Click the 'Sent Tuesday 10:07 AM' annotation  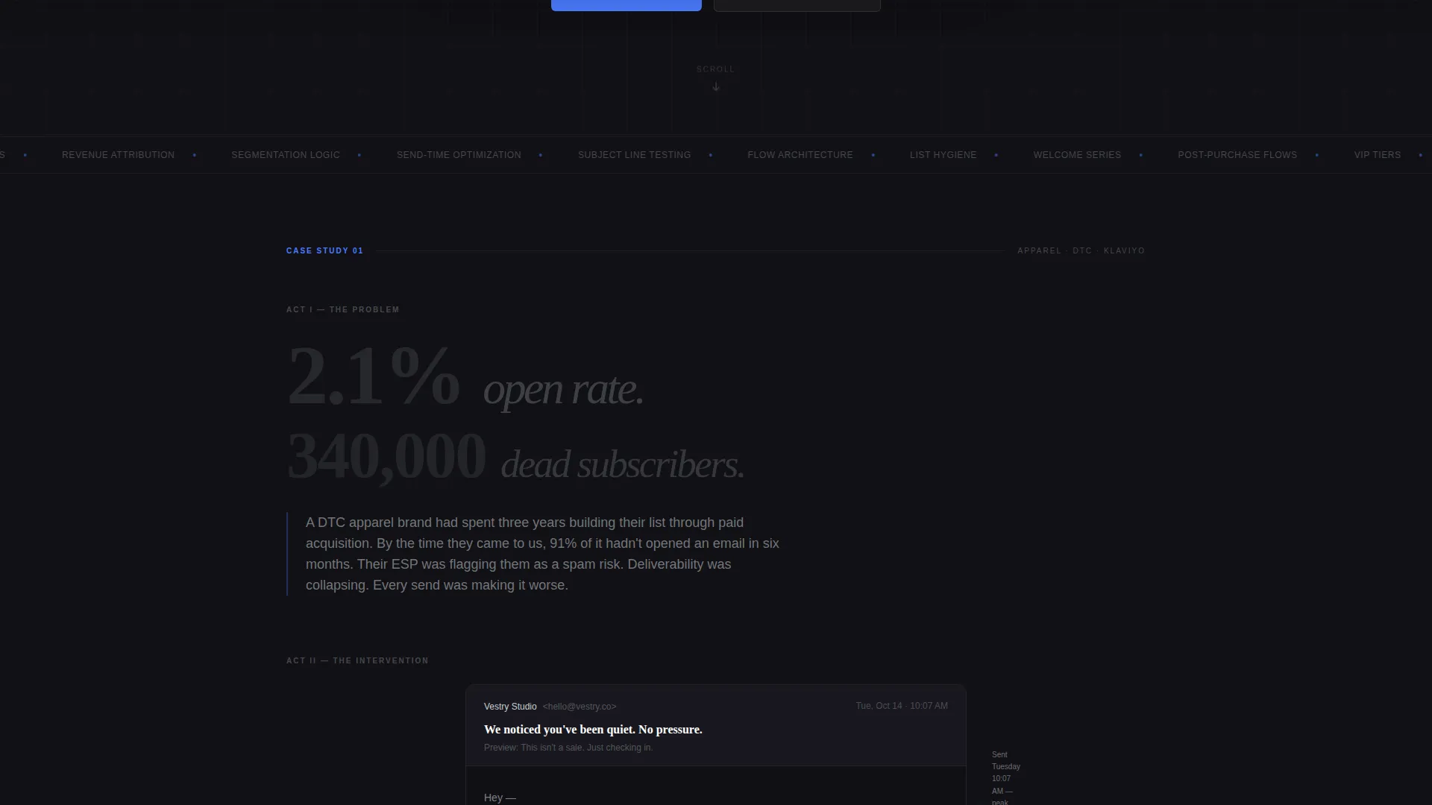[x=1006, y=777]
